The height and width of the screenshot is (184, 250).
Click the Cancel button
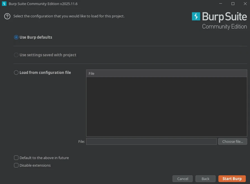(x=183, y=179)
